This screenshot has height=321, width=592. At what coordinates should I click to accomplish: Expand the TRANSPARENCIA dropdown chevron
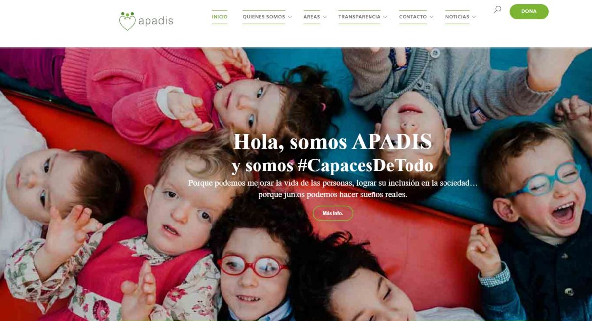pyautogui.click(x=385, y=17)
